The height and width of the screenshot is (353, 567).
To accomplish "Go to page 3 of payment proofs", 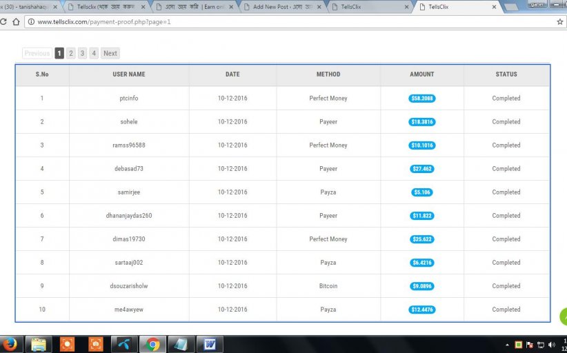I will [82, 53].
